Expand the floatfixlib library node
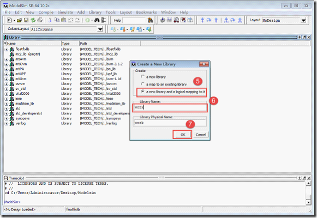Image resolution: width=317 pixels, height=218 pixels. pos(7,50)
